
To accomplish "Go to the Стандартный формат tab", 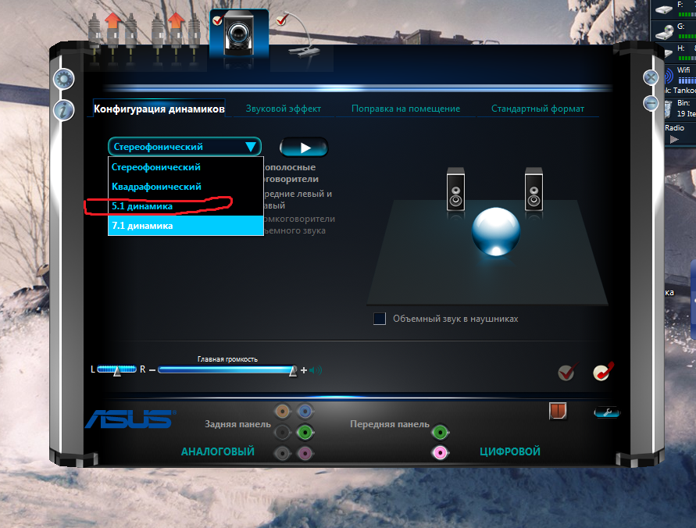I will click(537, 109).
